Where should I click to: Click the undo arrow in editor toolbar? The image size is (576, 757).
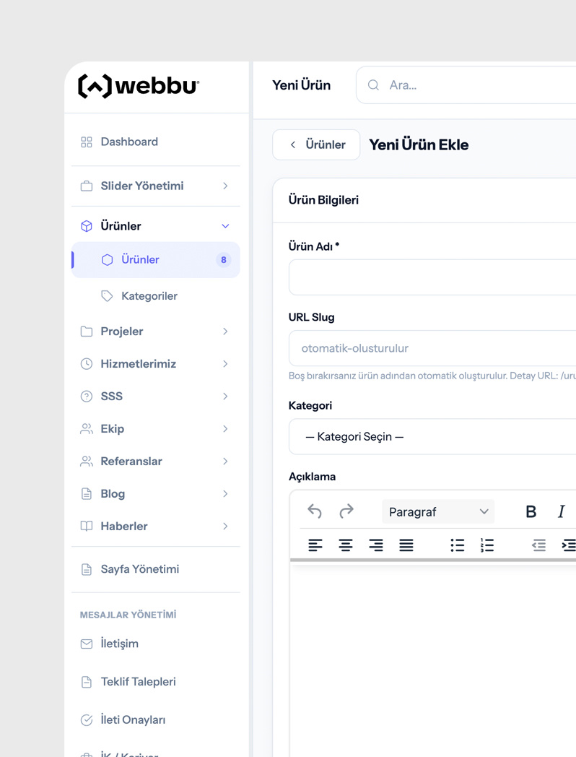point(315,511)
